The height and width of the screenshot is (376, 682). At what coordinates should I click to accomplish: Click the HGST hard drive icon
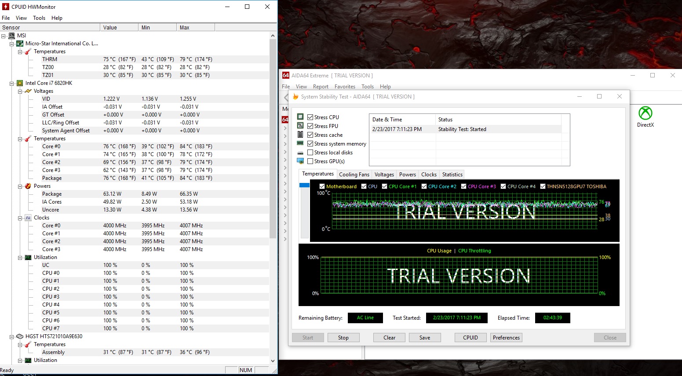pyautogui.click(x=20, y=336)
